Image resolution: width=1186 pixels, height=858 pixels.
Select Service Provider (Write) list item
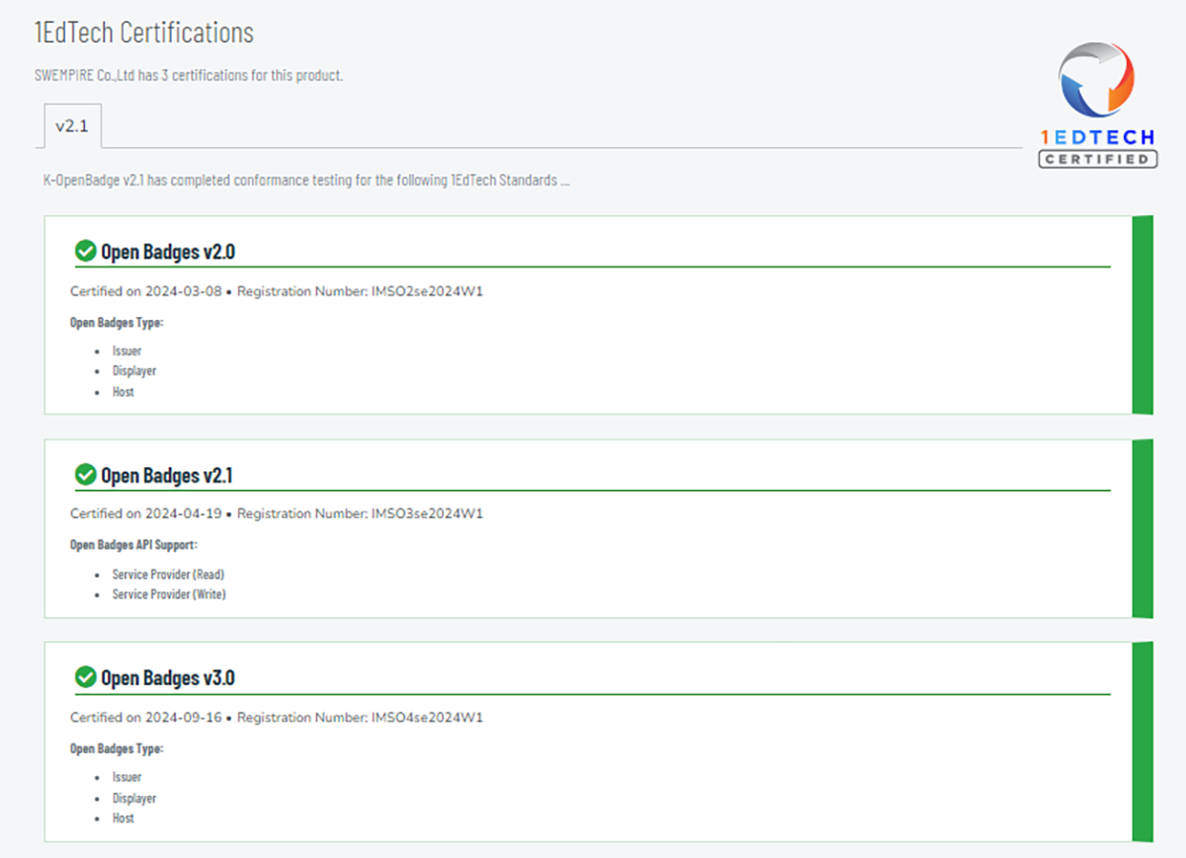tap(168, 594)
